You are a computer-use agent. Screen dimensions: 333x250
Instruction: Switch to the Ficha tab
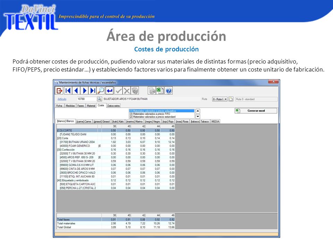(x=59, y=106)
